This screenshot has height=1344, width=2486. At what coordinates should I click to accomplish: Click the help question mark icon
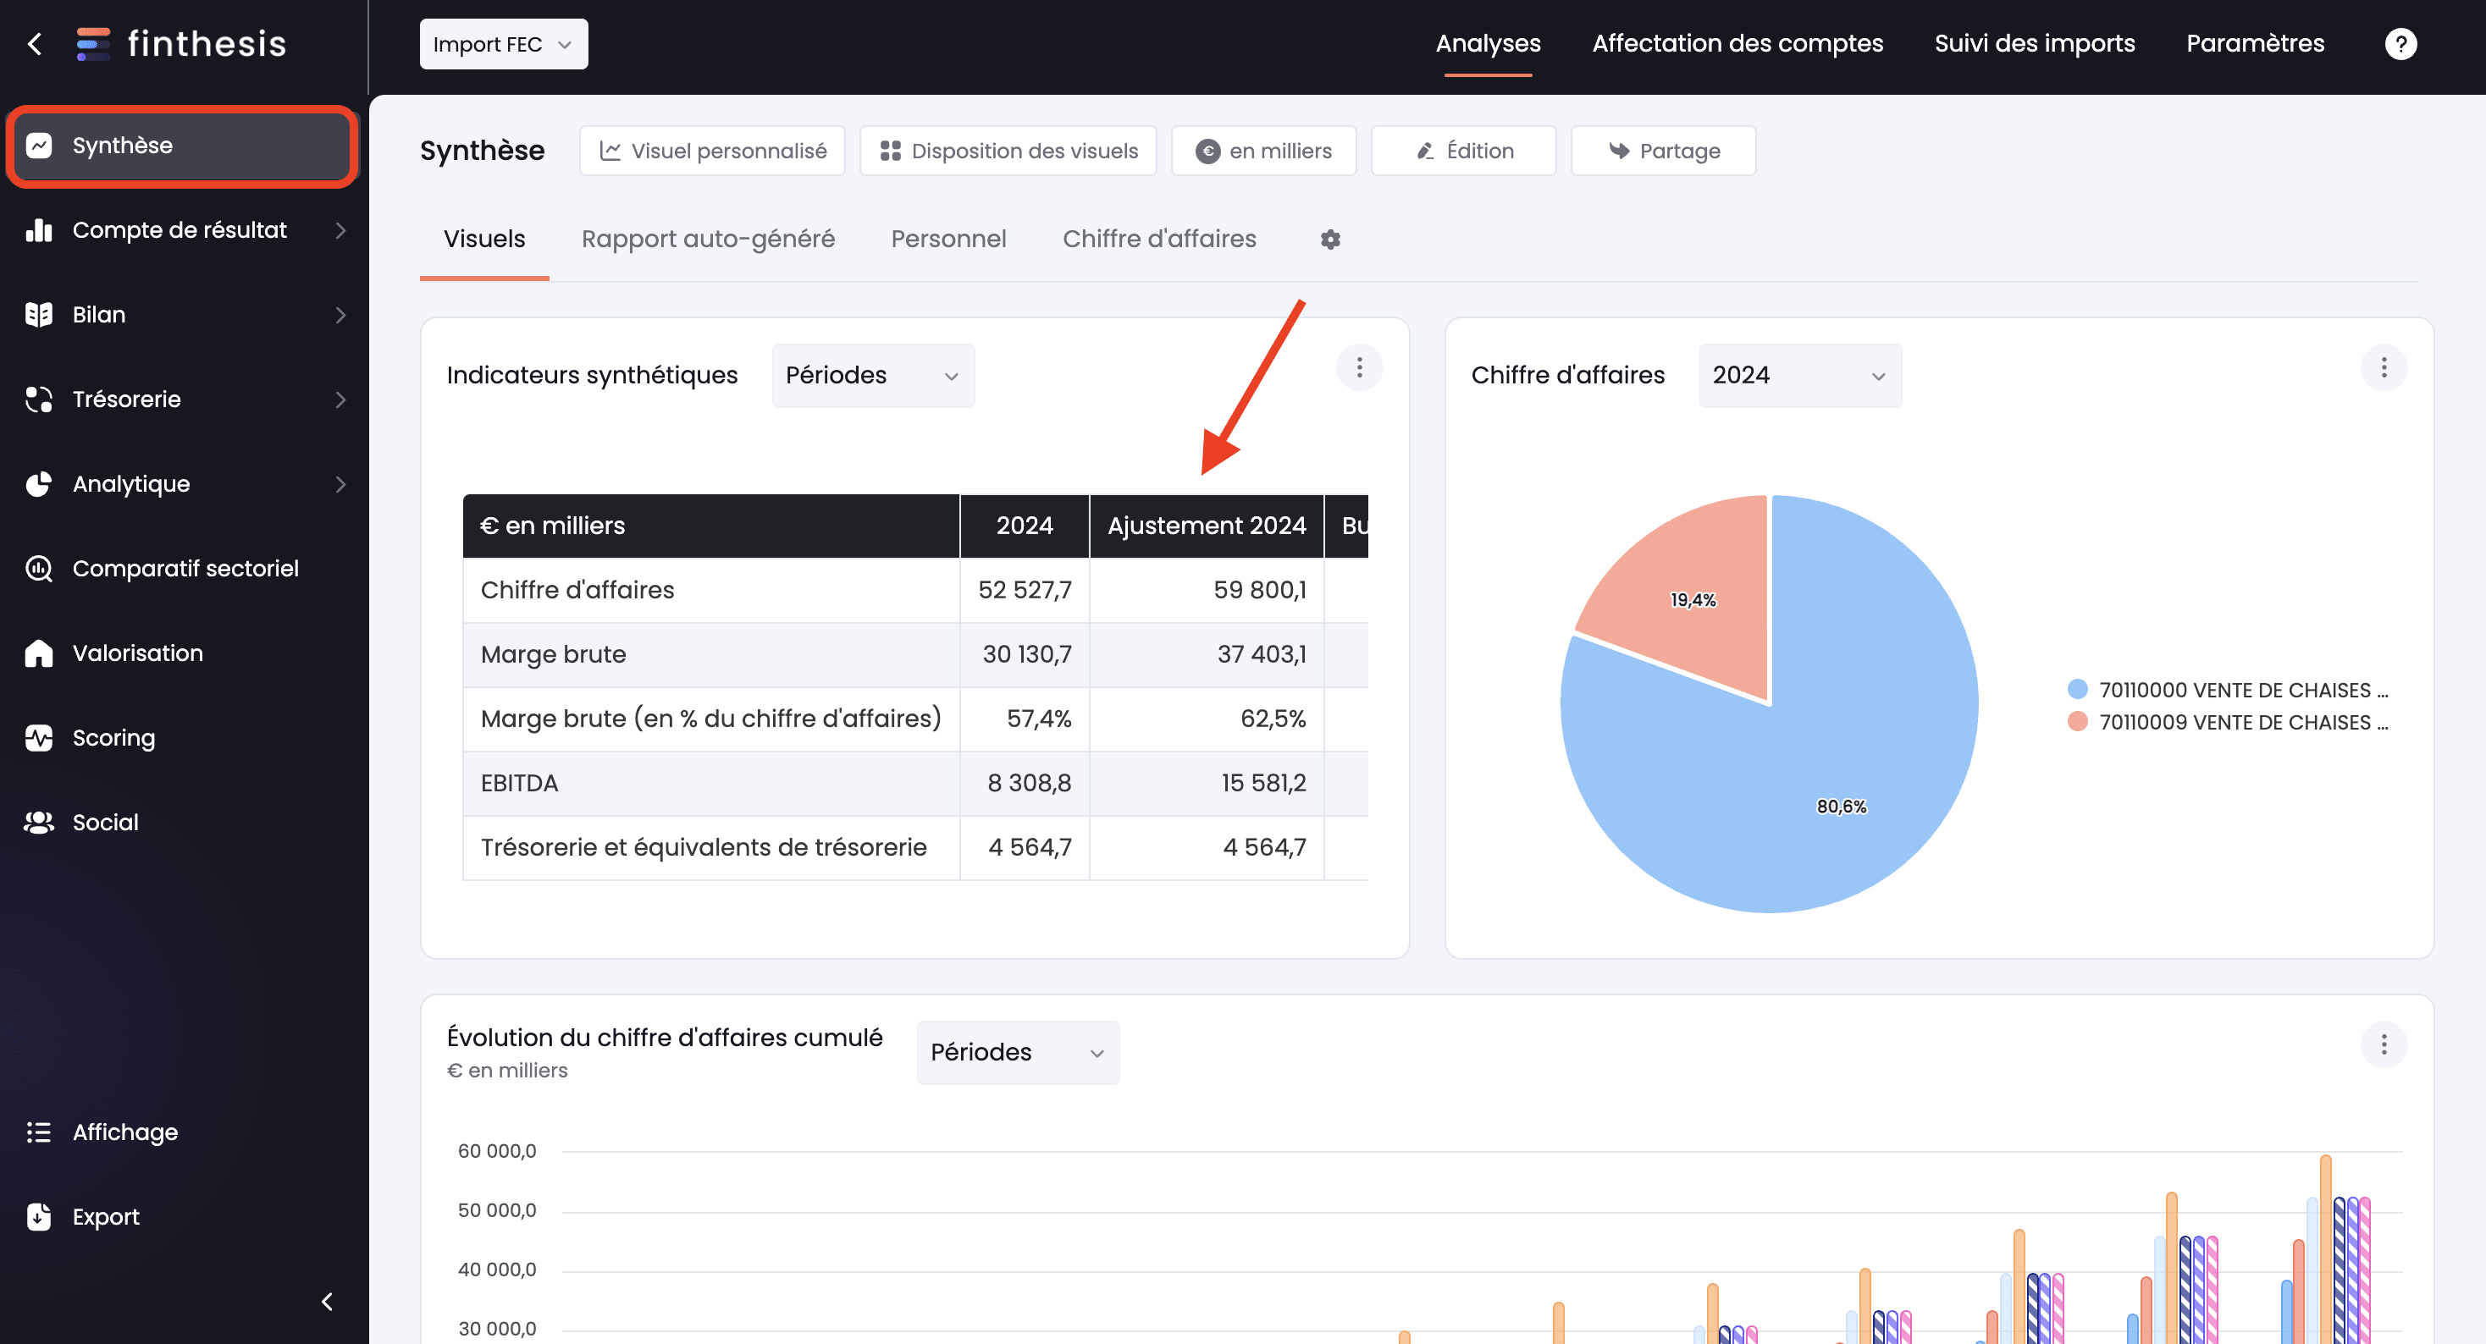(2400, 43)
